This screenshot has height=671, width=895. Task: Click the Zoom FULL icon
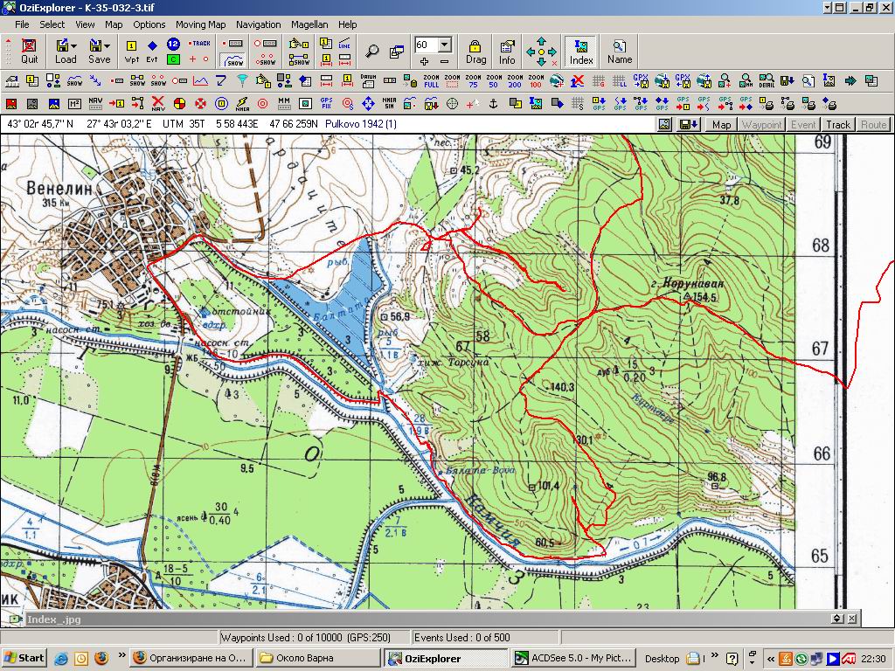431,81
